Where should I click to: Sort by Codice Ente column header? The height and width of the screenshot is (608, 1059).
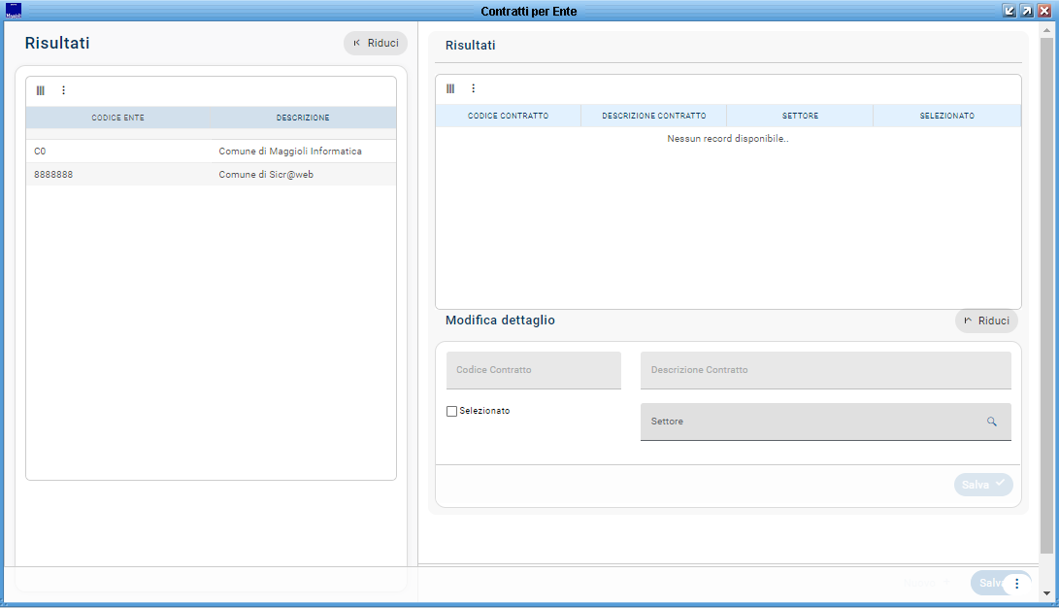tap(118, 118)
